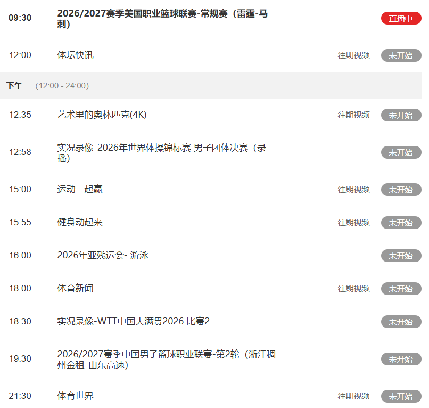This screenshot has height=408, width=429.
Task: Select 实况录像-2026年世界体操锦标赛 program title
Action: coord(161,153)
